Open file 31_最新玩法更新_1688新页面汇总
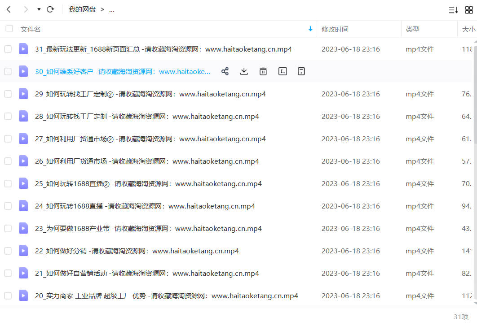Screen dimensions: 477x326 pos(163,49)
